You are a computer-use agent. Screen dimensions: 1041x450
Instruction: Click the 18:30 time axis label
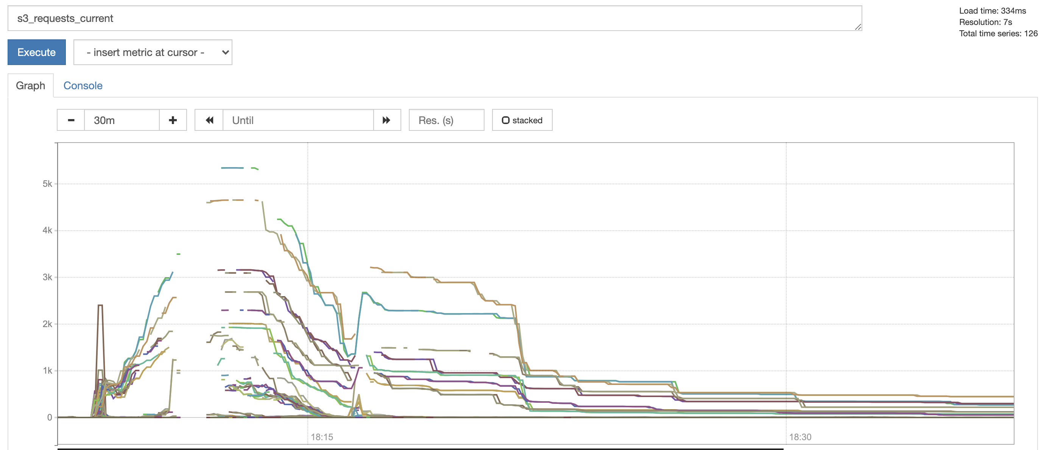[x=800, y=437]
